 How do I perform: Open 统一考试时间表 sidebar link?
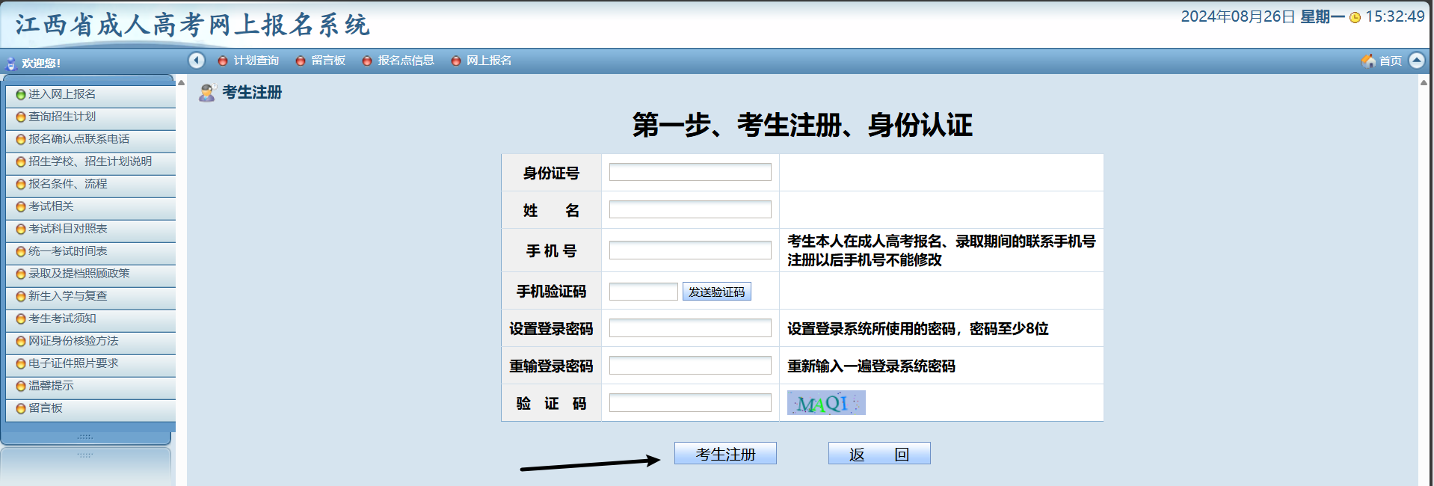[x=67, y=251]
